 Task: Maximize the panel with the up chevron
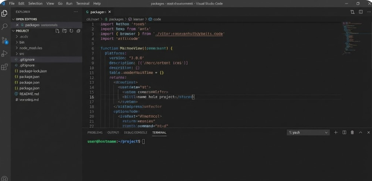tap(360, 132)
